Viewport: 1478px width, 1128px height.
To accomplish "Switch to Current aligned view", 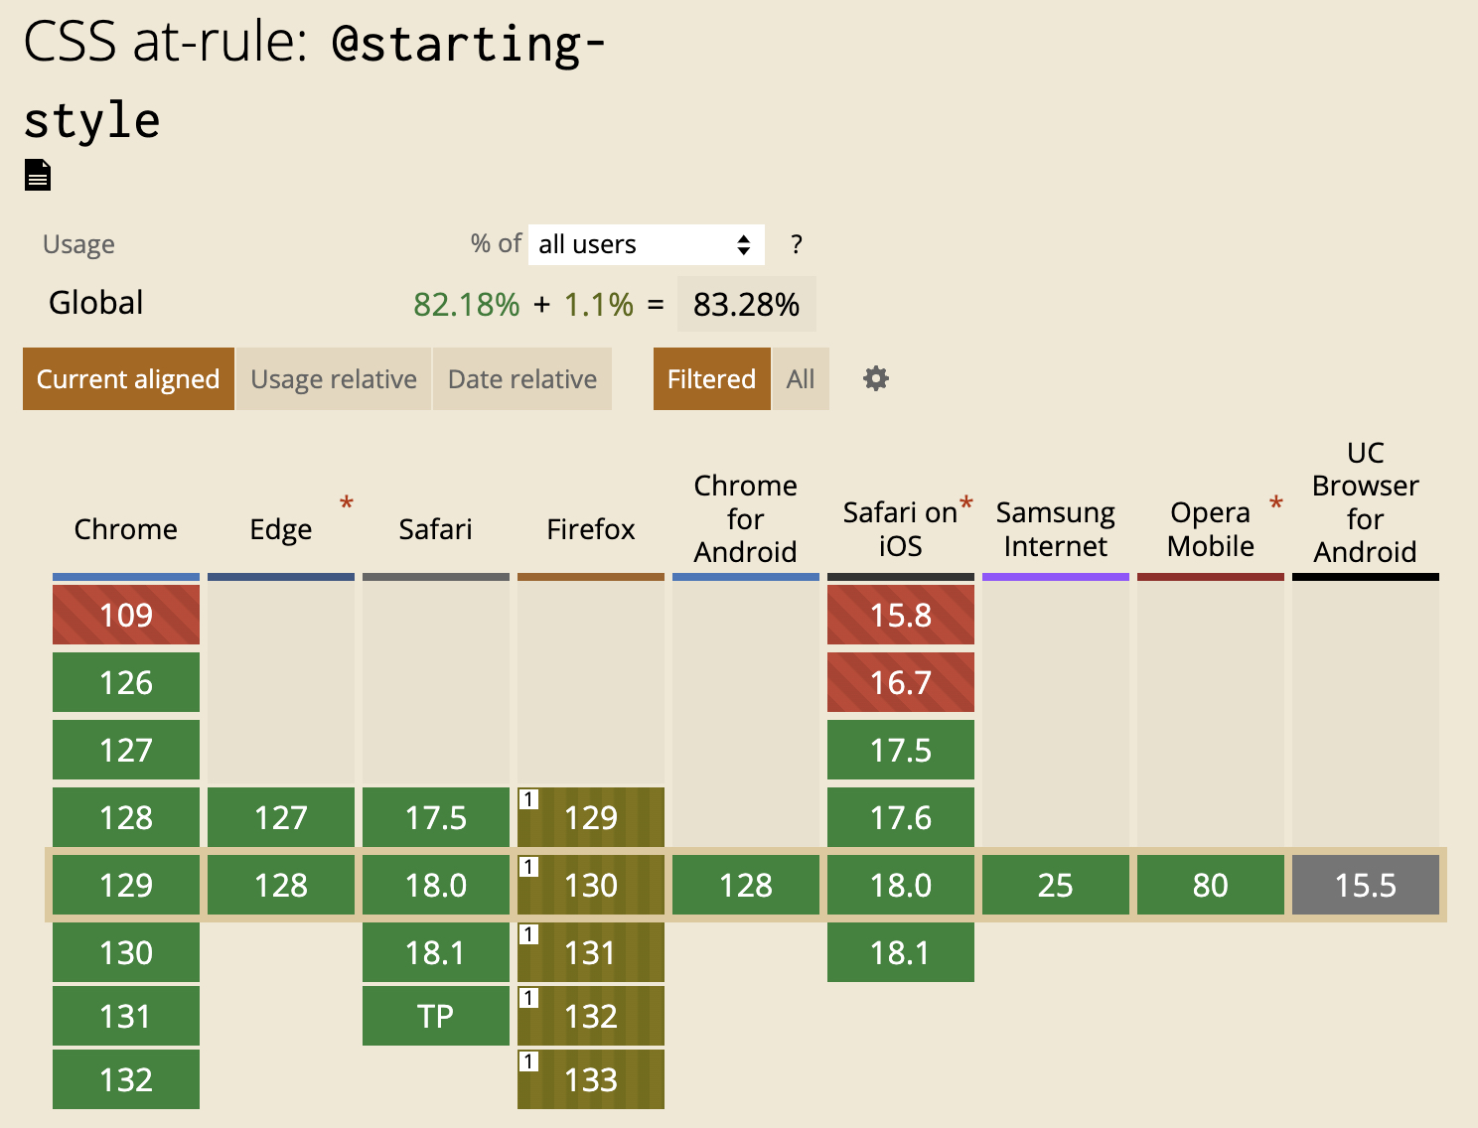I will [128, 379].
